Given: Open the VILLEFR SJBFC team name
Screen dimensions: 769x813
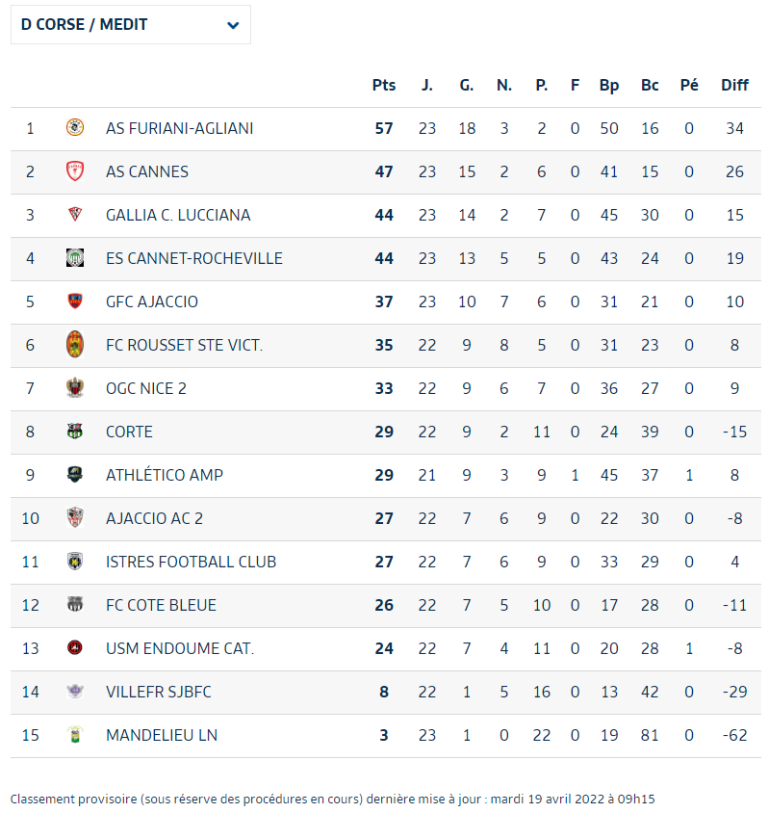Looking at the screenshot, I should pyautogui.click(x=159, y=692).
